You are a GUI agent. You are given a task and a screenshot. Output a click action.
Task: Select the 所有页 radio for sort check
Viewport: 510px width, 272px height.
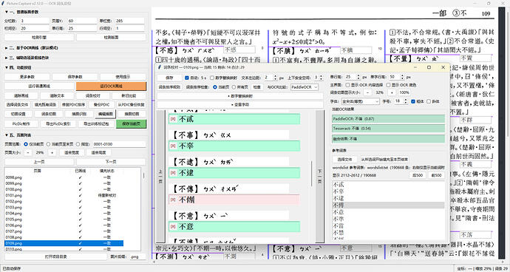click(234, 87)
